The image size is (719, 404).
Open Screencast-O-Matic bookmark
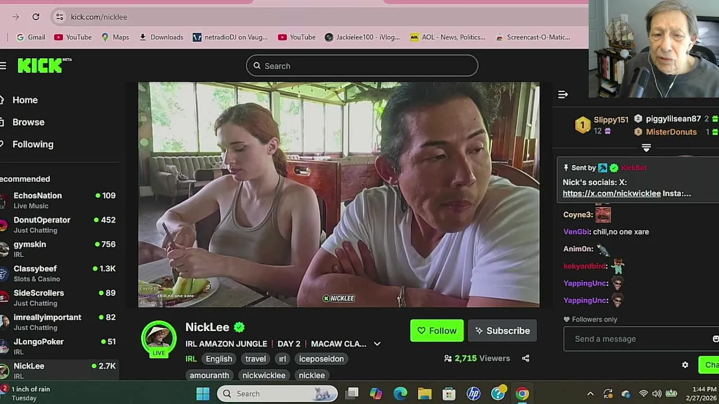pos(533,37)
